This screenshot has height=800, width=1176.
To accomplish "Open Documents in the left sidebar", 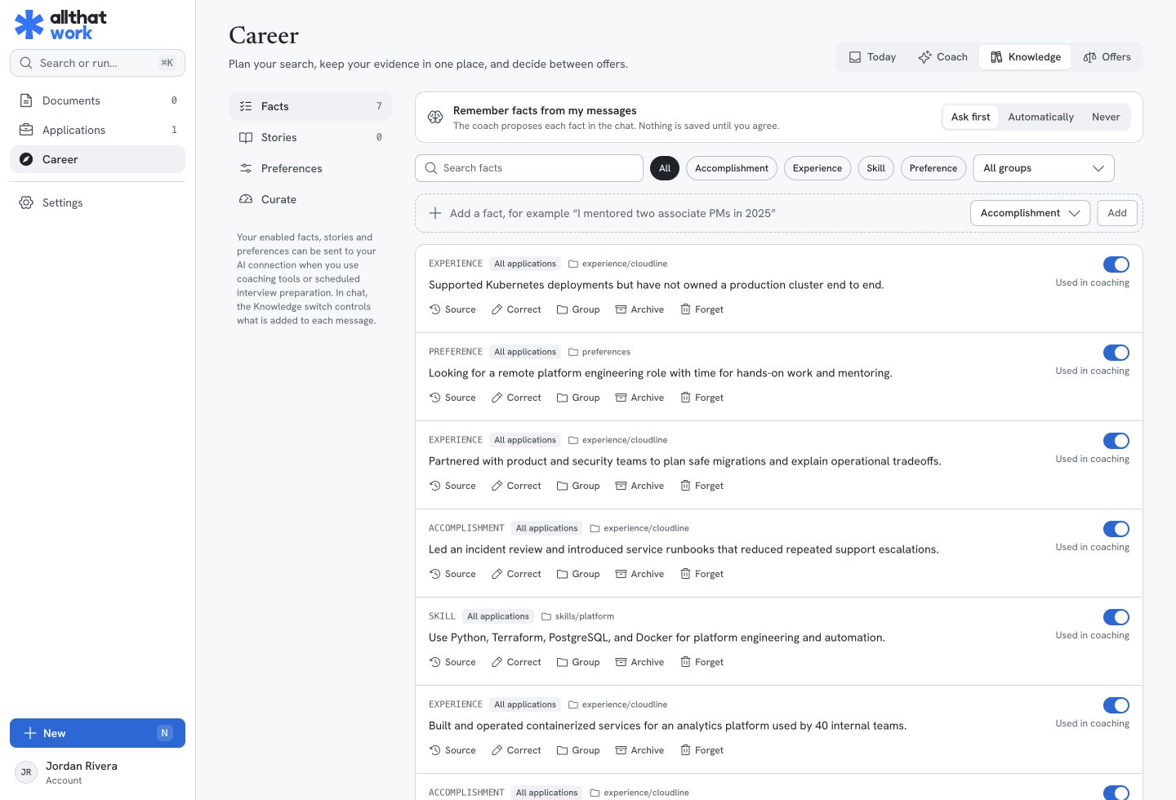I will [x=97, y=100].
